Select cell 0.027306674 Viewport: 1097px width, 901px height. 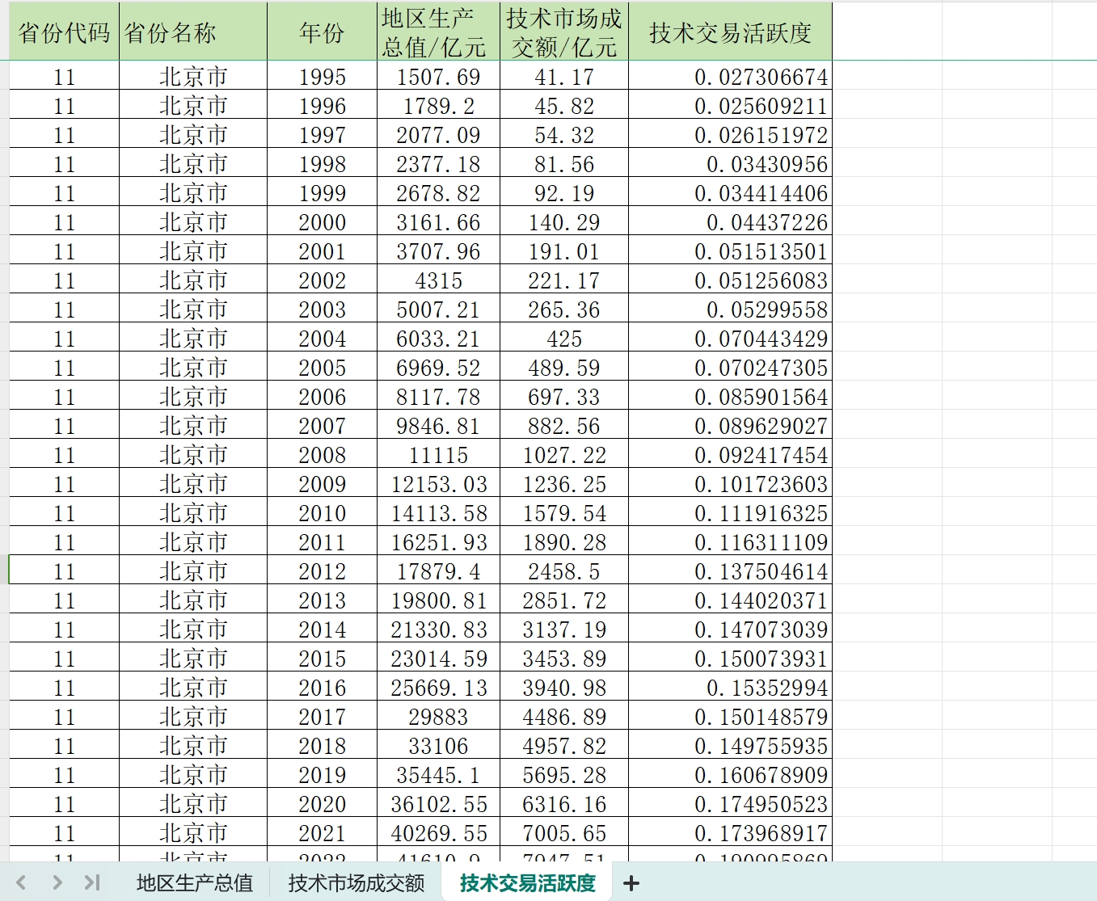click(730, 77)
